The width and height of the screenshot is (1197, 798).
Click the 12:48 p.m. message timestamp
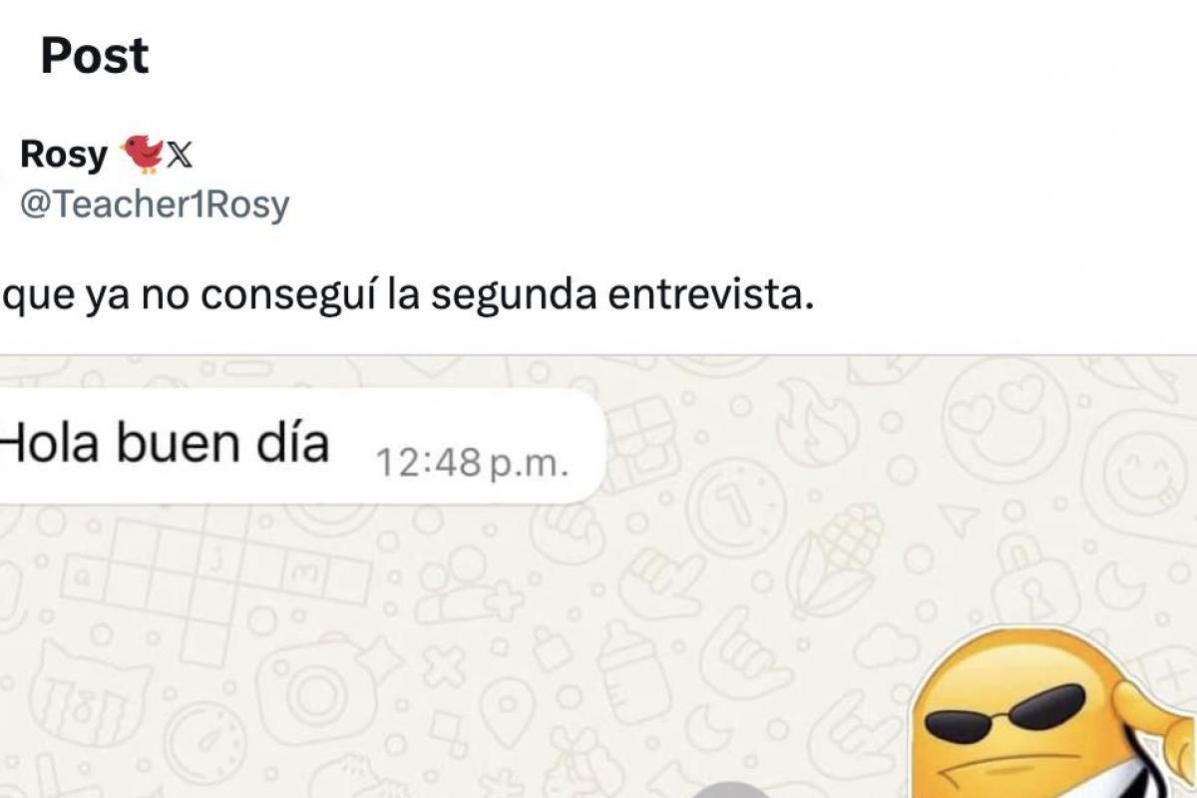[x=472, y=463]
